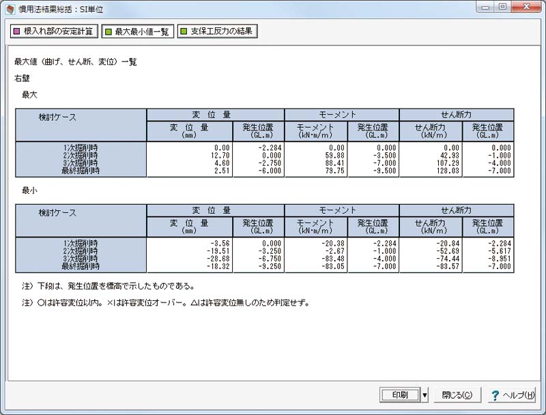Click 最終掘削時 row label in the minimum table
This screenshot has height=415, width=546.
coord(81,266)
